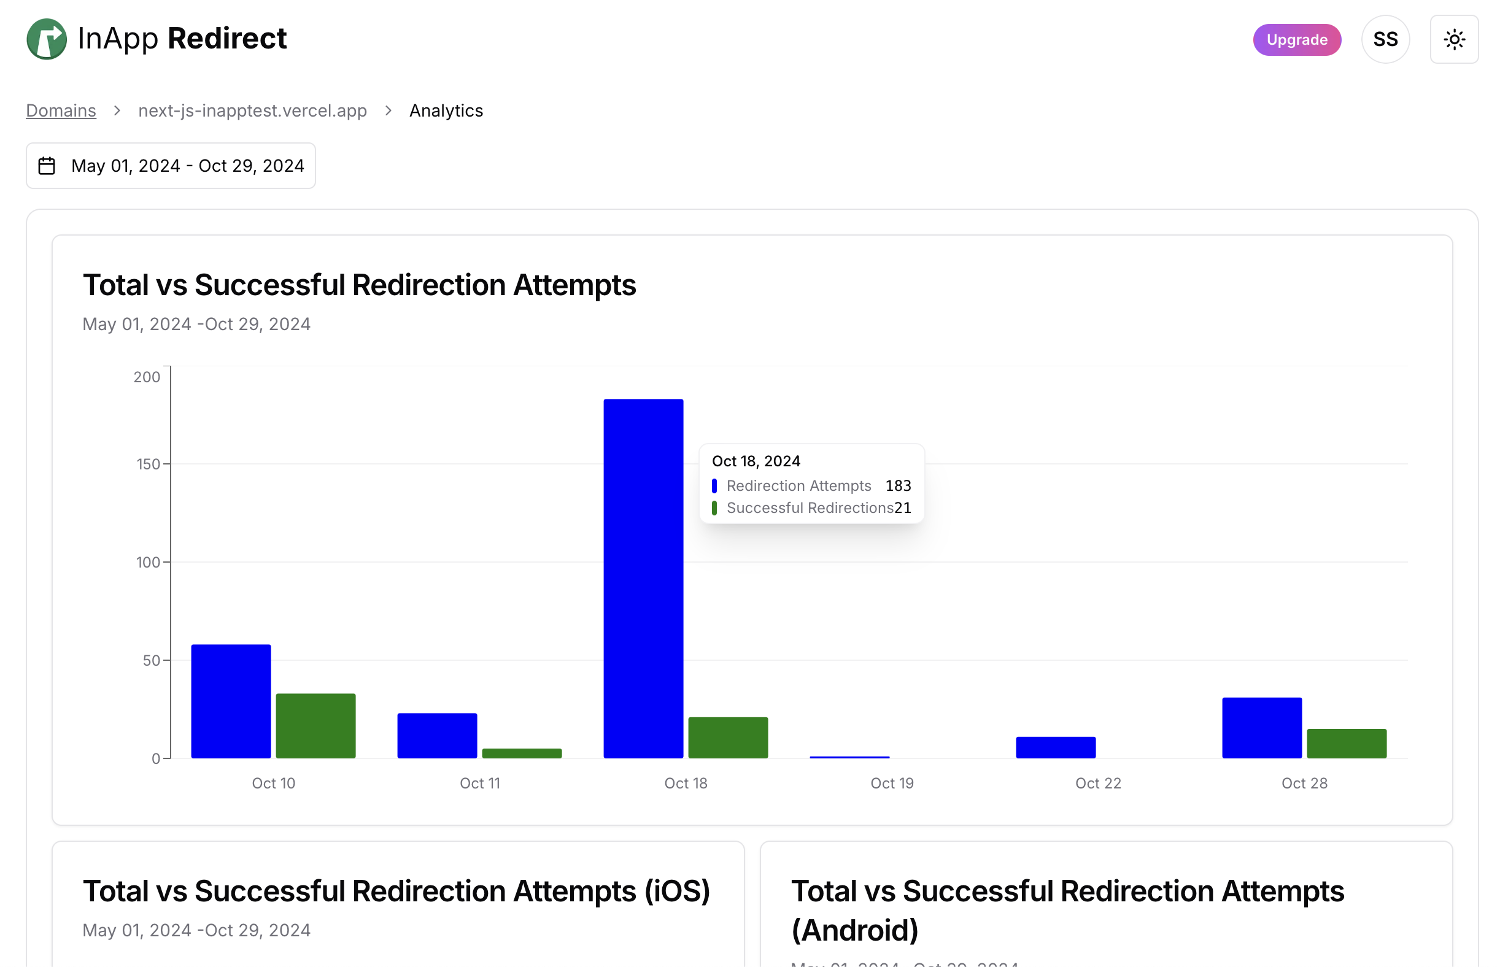Open the May 01 - Oct 29 date range picker
Image resolution: width=1500 pixels, height=967 pixels.
[171, 166]
